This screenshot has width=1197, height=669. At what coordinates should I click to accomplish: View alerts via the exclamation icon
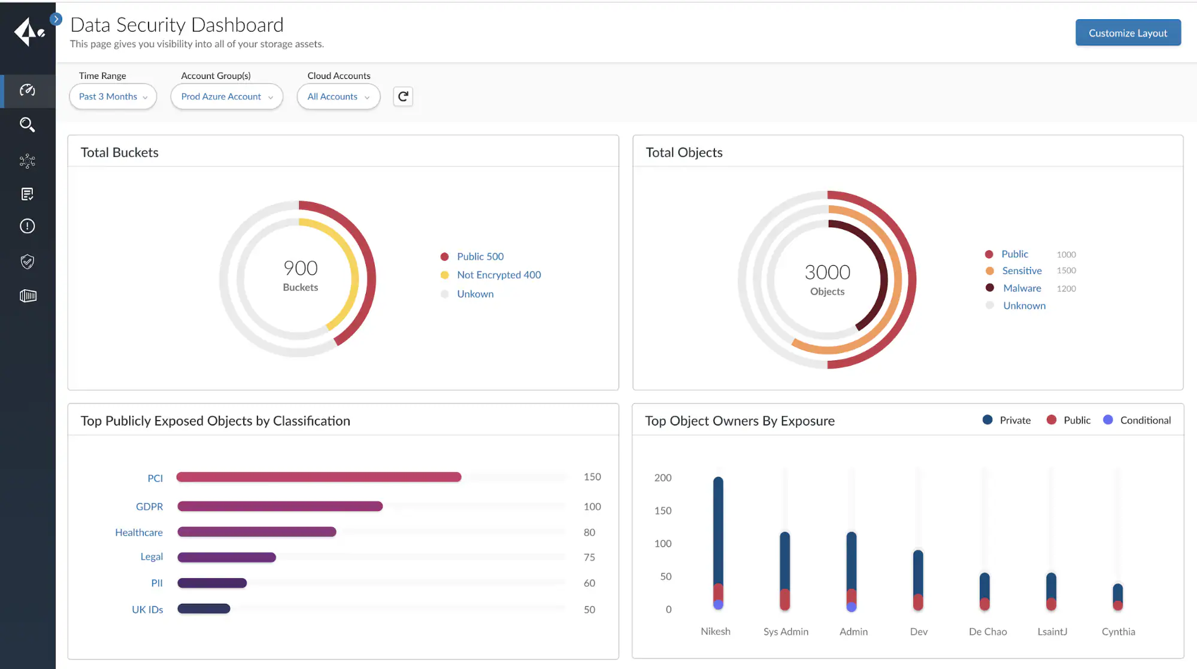tap(27, 226)
